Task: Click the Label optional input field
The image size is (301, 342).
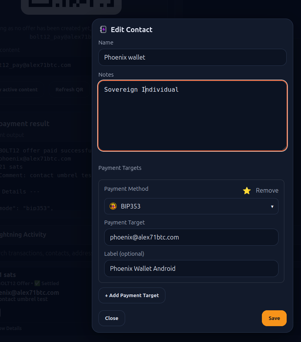Action: point(191,268)
